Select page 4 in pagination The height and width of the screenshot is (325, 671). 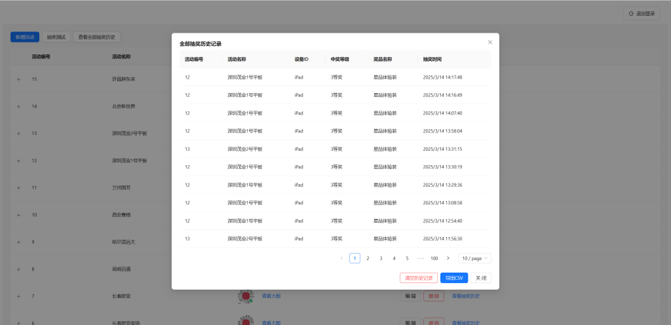[x=394, y=258]
